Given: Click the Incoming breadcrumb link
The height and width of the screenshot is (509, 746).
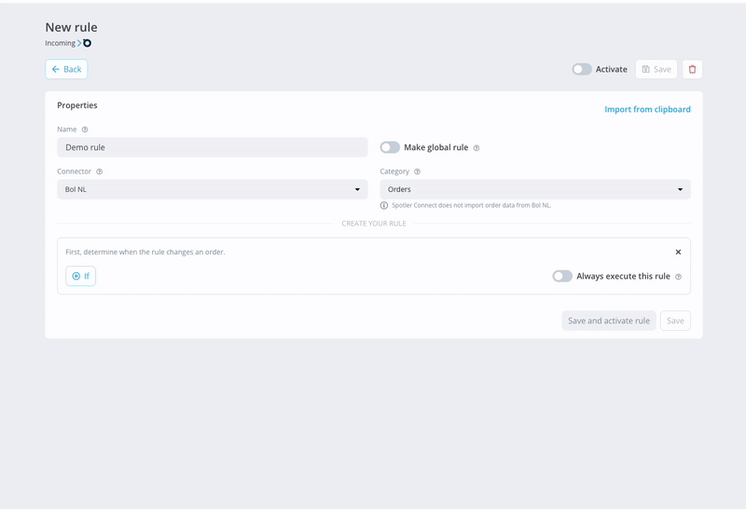Looking at the screenshot, I should pos(60,43).
